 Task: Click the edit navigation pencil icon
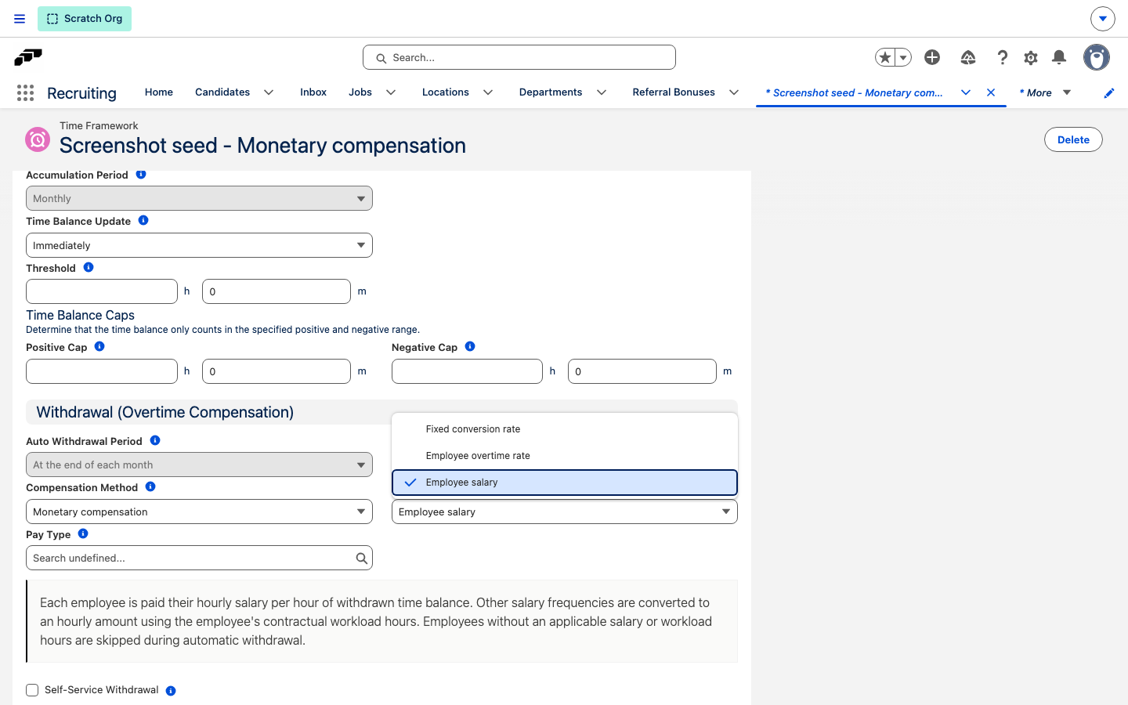[x=1109, y=93]
